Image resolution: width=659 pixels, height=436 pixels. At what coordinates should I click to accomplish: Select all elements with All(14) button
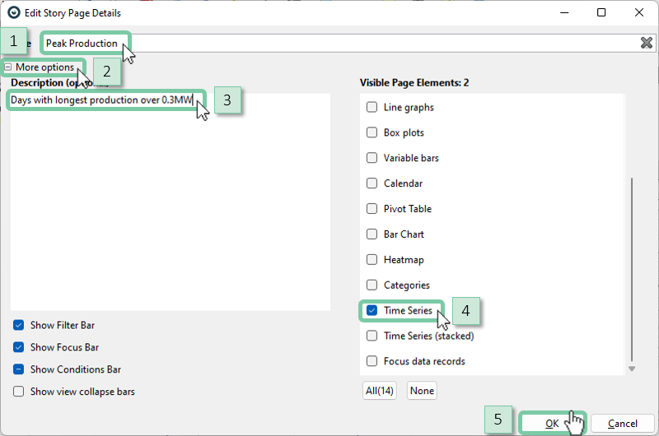coord(380,391)
